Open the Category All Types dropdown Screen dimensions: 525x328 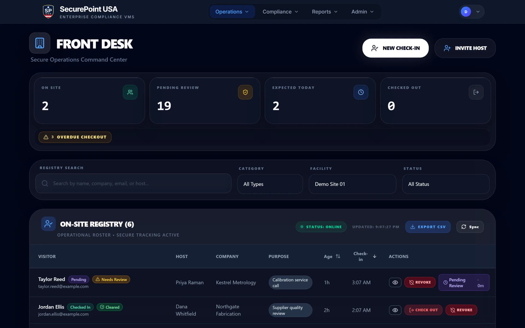click(x=270, y=184)
